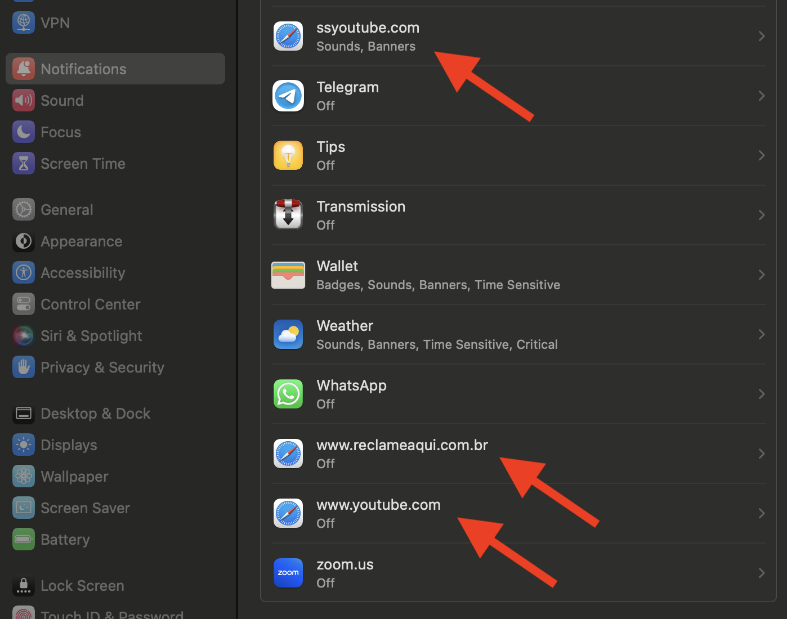Click the blue Zoom app icon

coord(288,573)
